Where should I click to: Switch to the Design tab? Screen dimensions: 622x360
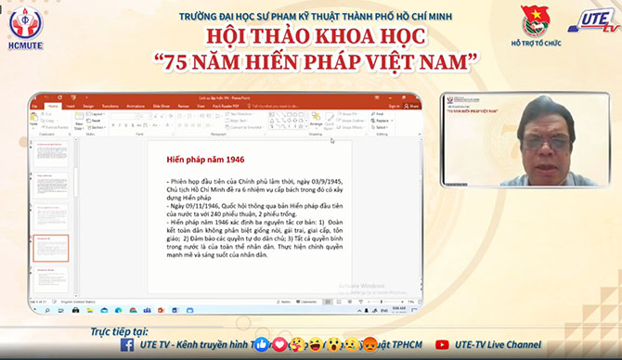click(88, 107)
